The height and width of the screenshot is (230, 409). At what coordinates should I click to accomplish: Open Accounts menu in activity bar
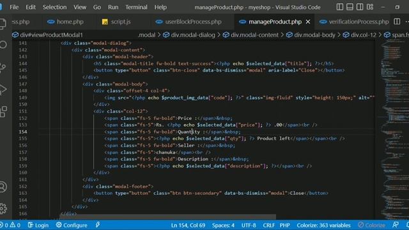(3, 187)
